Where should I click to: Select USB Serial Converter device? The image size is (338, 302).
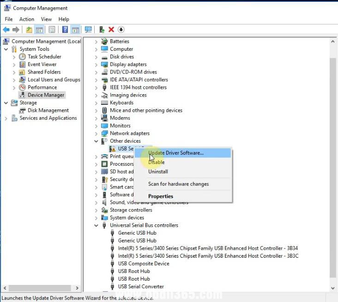click(141, 286)
